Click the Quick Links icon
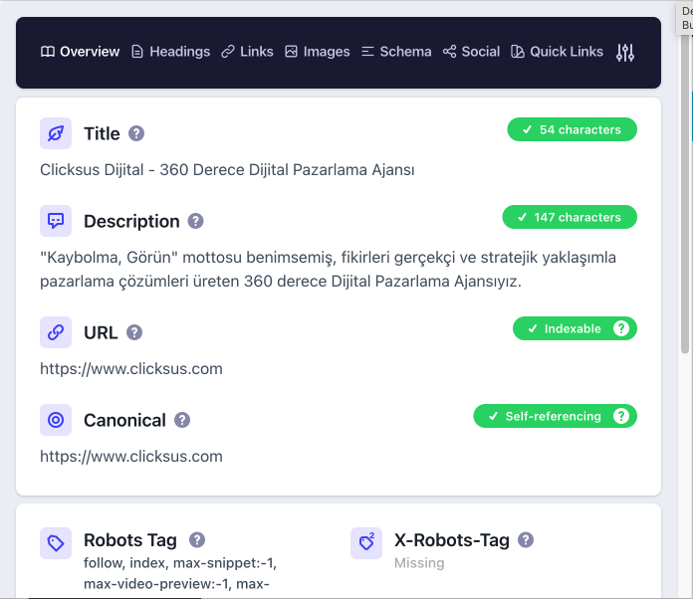 [x=518, y=52]
